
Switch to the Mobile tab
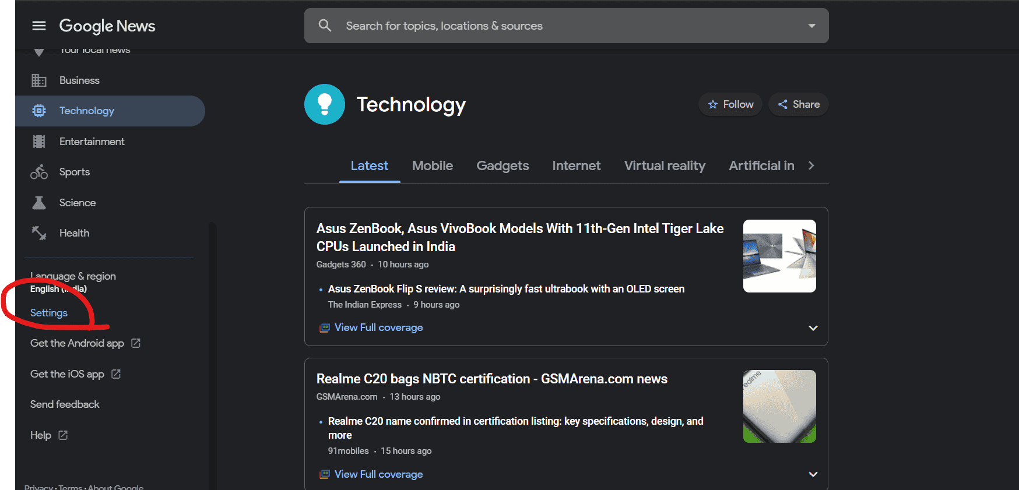(x=432, y=166)
